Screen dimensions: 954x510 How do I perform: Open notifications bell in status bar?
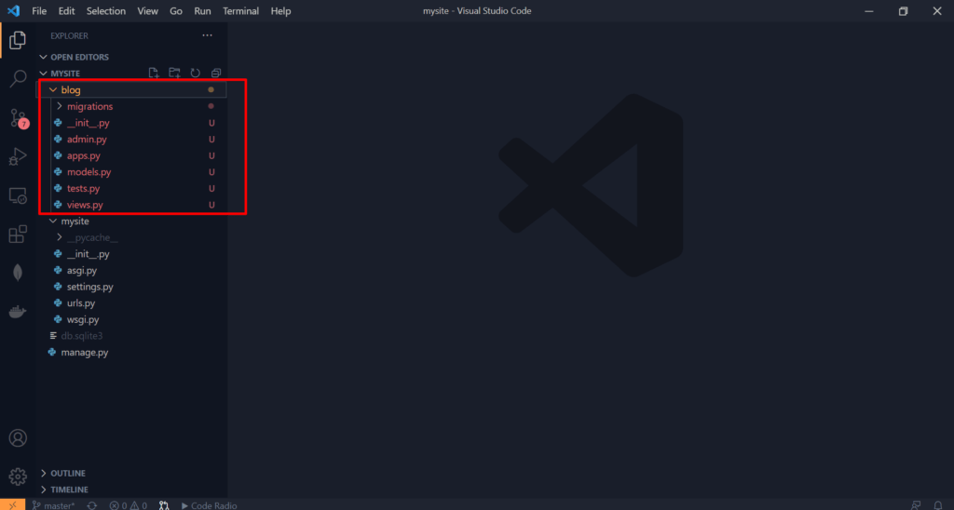coord(937,505)
